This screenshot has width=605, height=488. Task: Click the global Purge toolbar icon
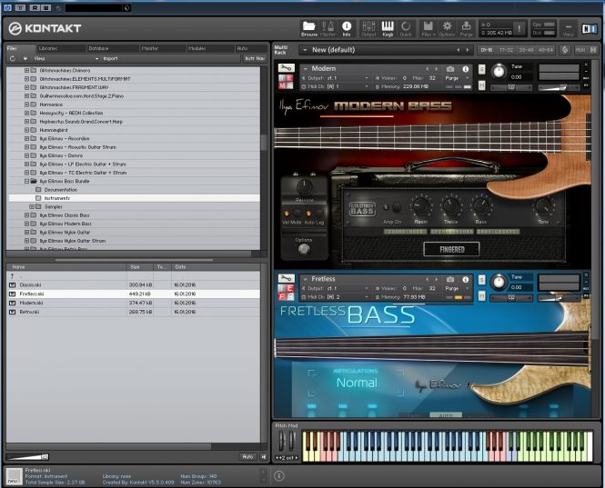(x=466, y=29)
